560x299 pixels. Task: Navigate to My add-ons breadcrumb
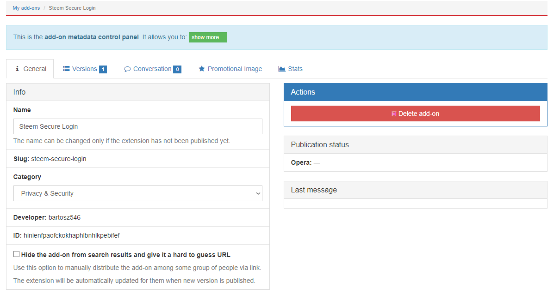pos(26,8)
